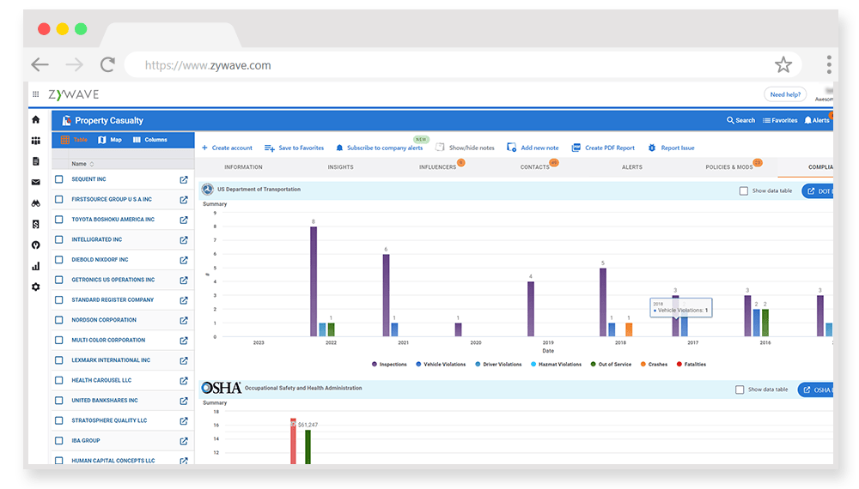Toggle Vehicle Violations legend swatch

[x=418, y=365]
